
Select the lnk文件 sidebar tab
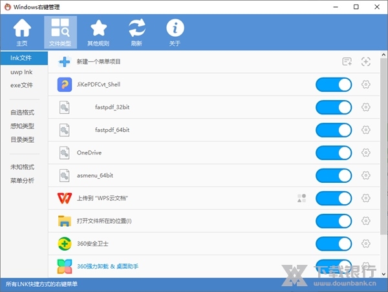(24, 58)
